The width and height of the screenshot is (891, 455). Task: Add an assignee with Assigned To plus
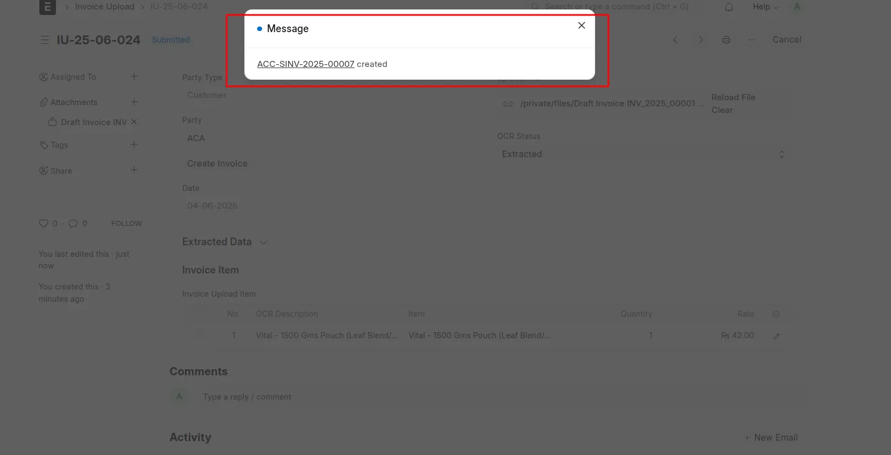coord(134,76)
